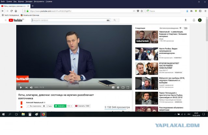Seek using the video progress bar
Viewport: 208px width, 135px height.
74,85
